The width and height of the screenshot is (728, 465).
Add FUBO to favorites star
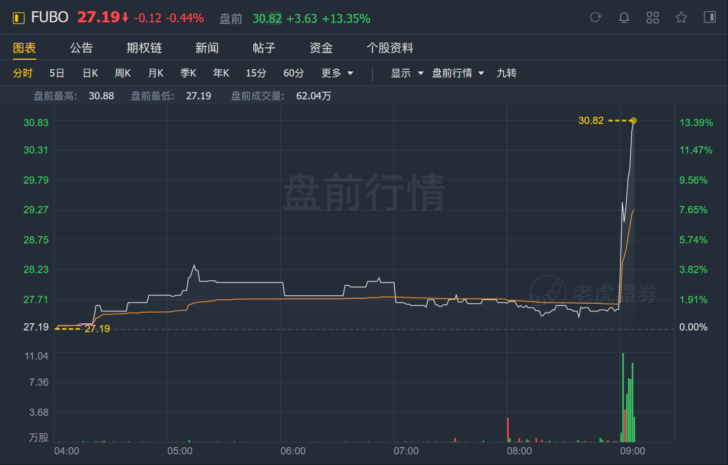(x=681, y=17)
